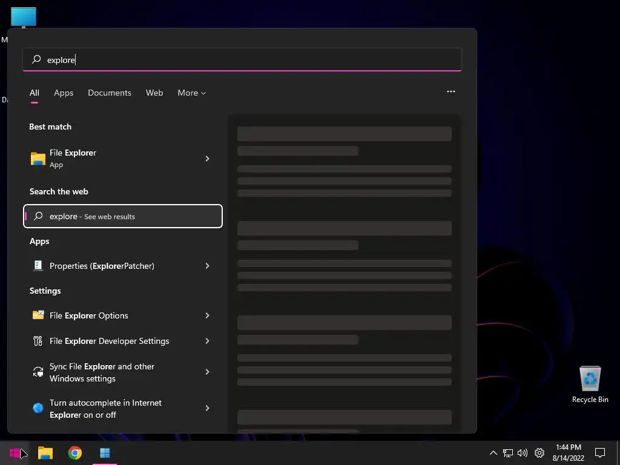The image size is (620, 465).
Task: Switch to the Web search tab
Action: click(154, 93)
